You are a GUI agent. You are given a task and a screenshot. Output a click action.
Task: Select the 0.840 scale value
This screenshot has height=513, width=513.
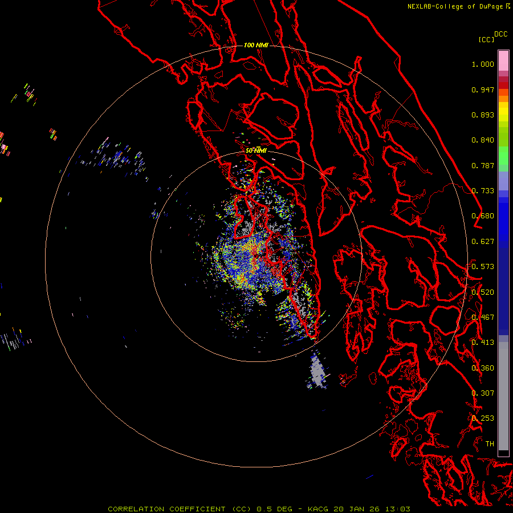(483, 140)
